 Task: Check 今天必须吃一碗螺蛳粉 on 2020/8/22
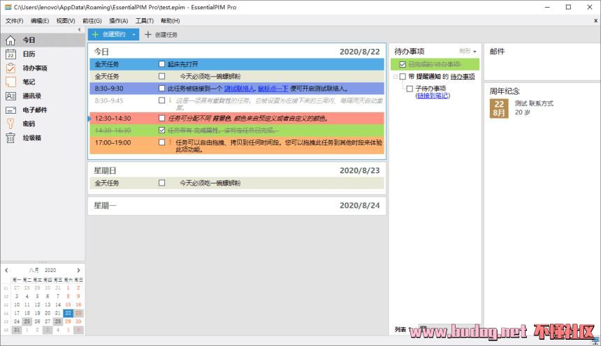pos(161,76)
